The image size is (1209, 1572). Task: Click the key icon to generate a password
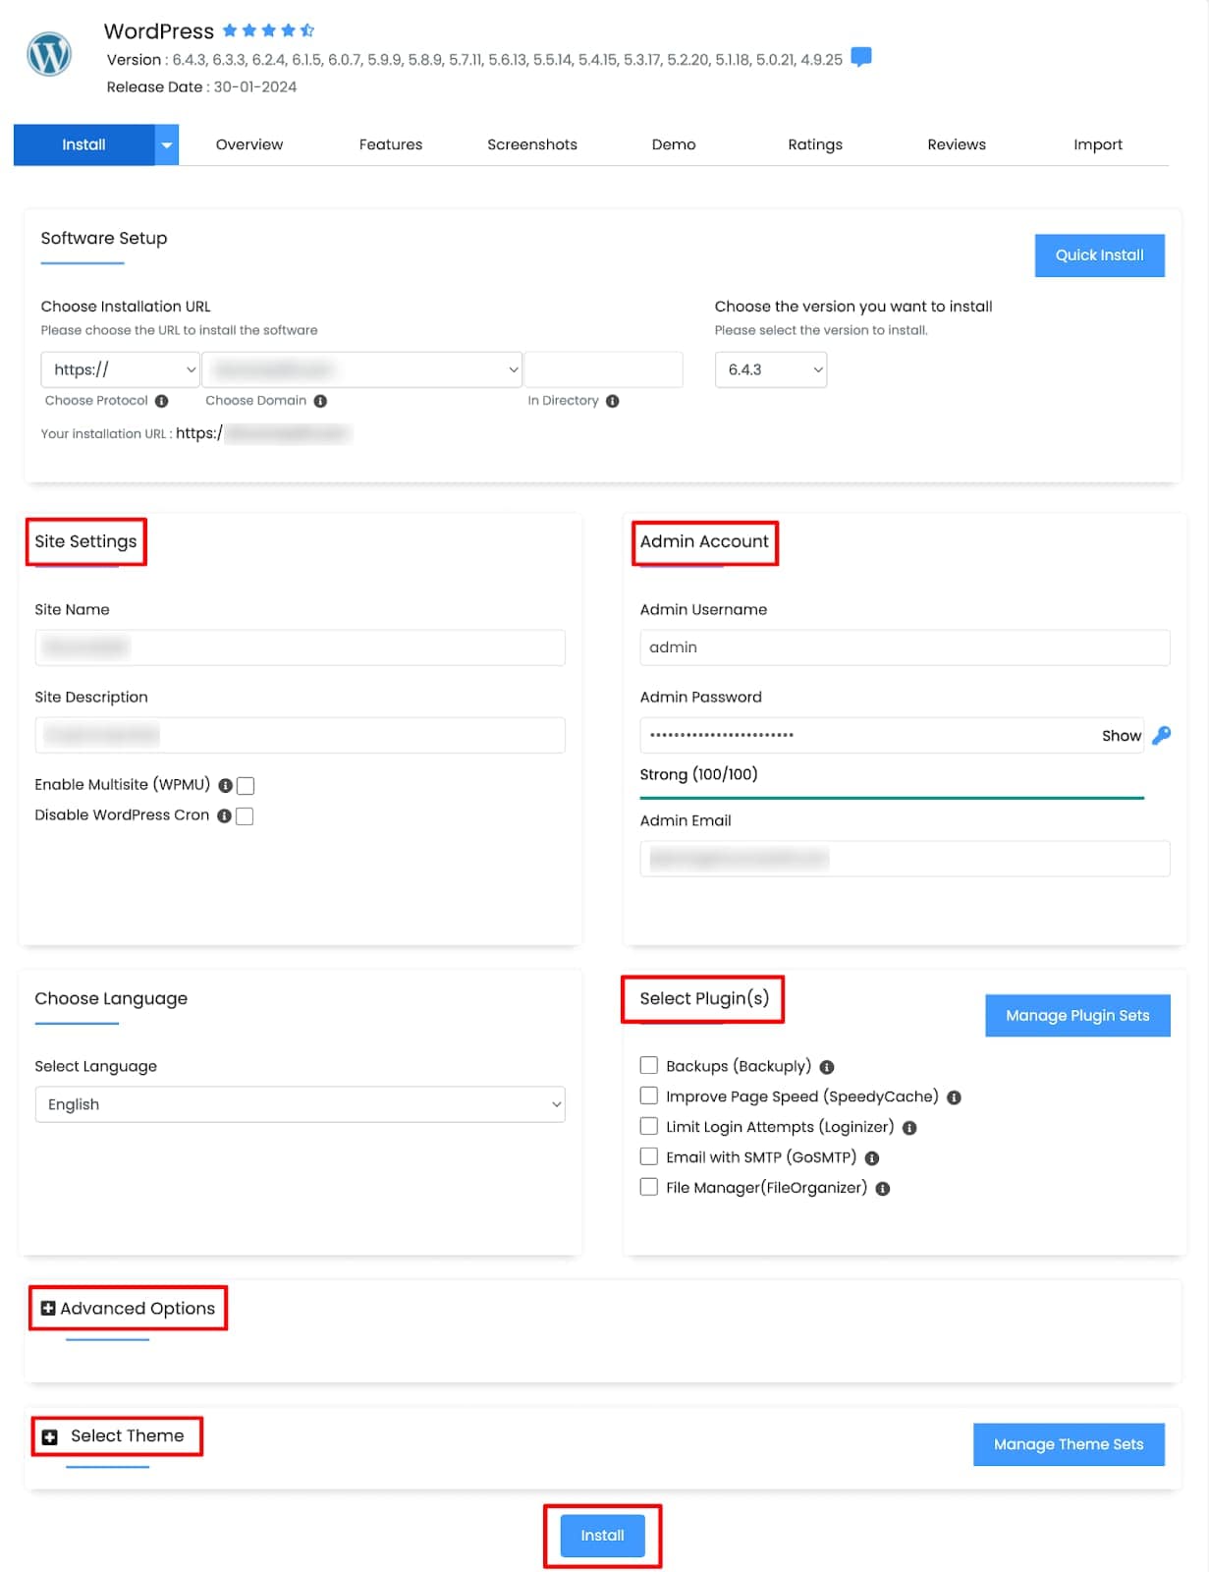pos(1163,734)
